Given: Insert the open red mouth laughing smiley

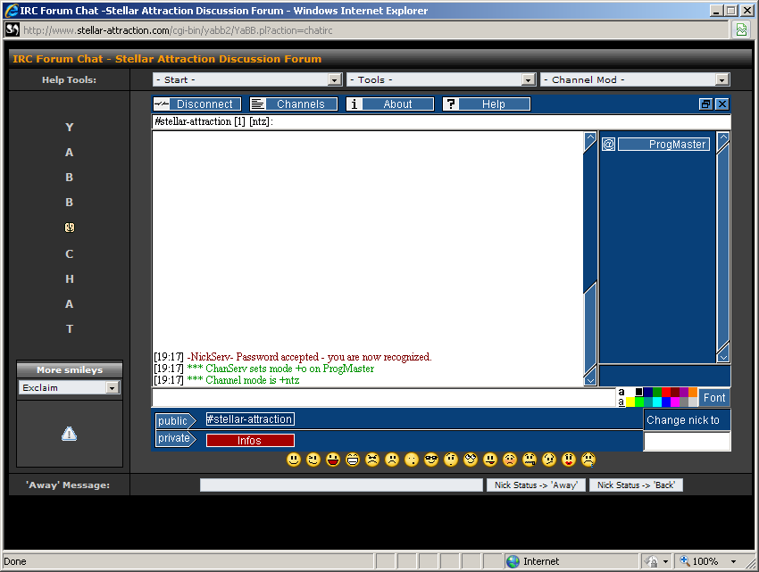Looking at the screenshot, I should pos(333,460).
